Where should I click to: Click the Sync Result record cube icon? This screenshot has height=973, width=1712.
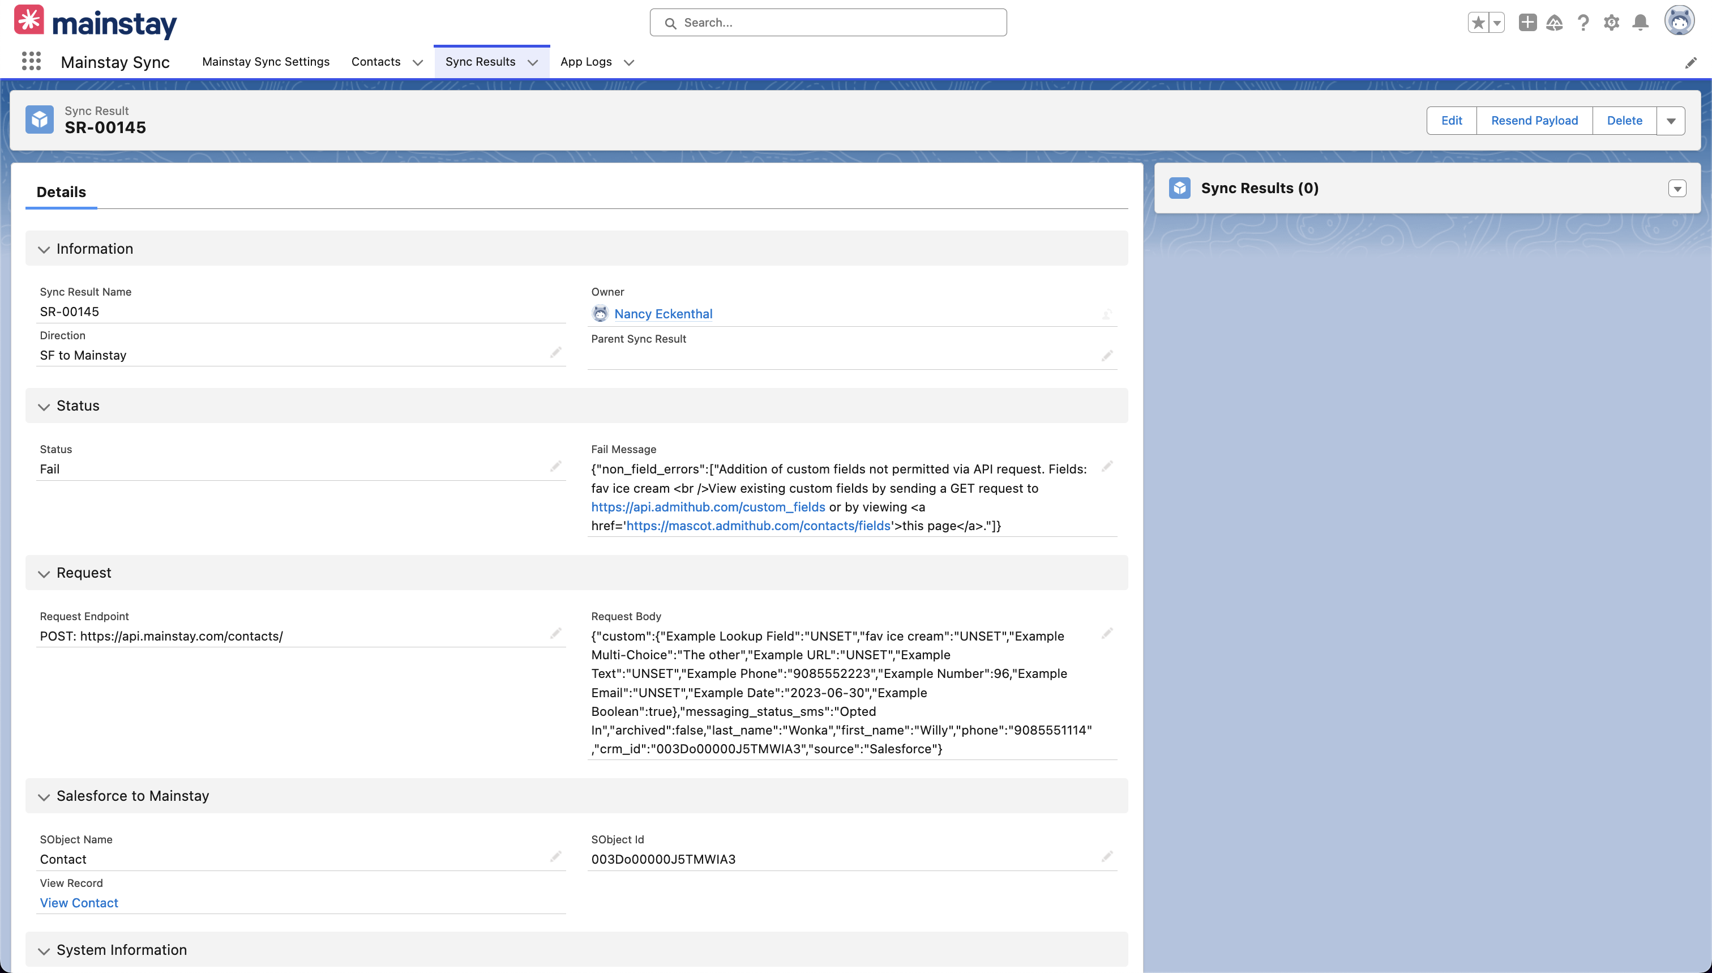click(40, 120)
